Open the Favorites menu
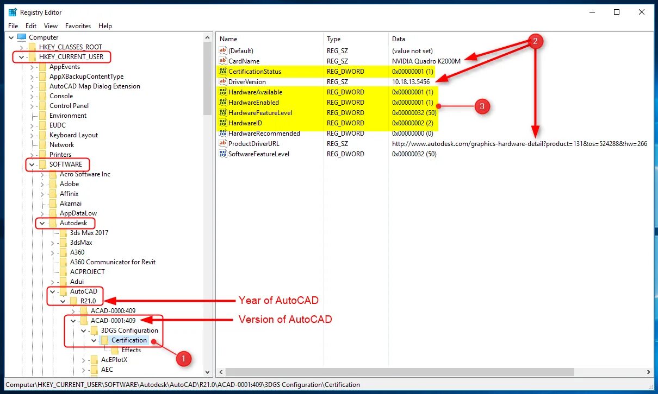This screenshot has height=394, width=658. pyautogui.click(x=78, y=26)
